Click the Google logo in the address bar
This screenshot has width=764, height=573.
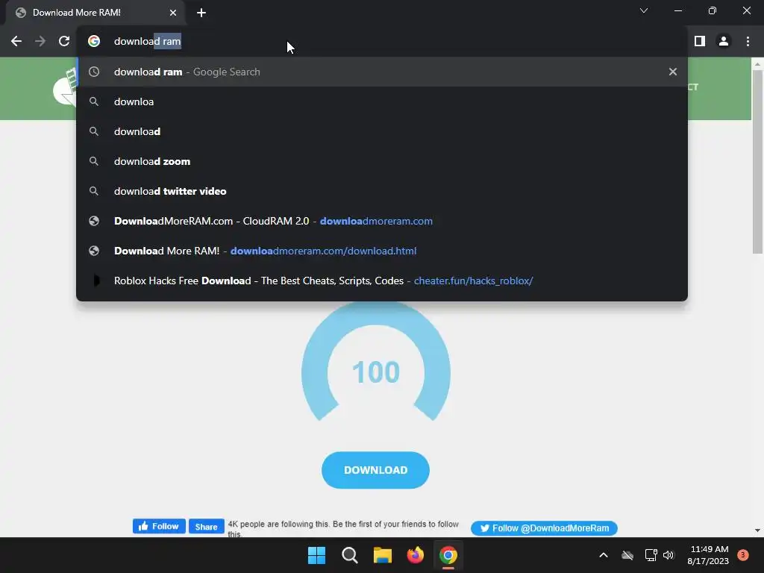[94, 42]
